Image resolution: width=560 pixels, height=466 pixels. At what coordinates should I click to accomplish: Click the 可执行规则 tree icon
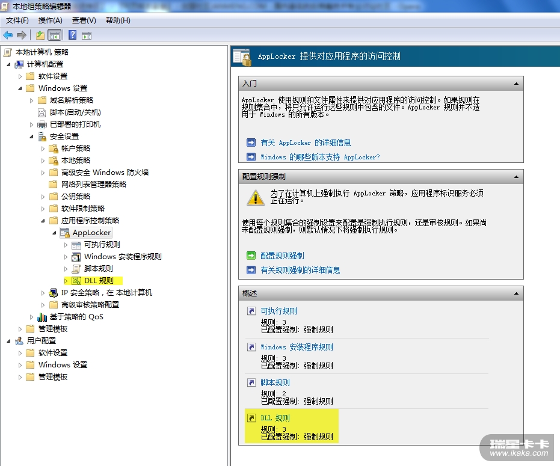[76, 245]
